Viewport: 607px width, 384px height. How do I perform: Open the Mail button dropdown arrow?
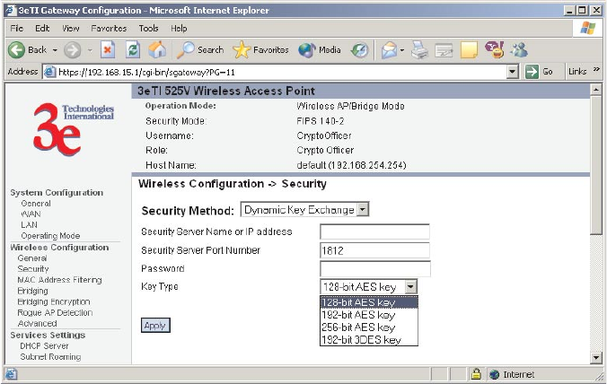[402, 50]
